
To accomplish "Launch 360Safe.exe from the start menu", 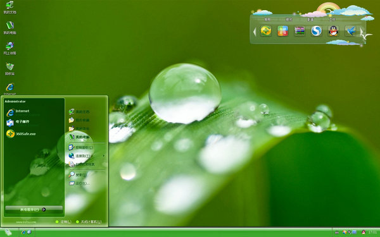I will click(21, 134).
